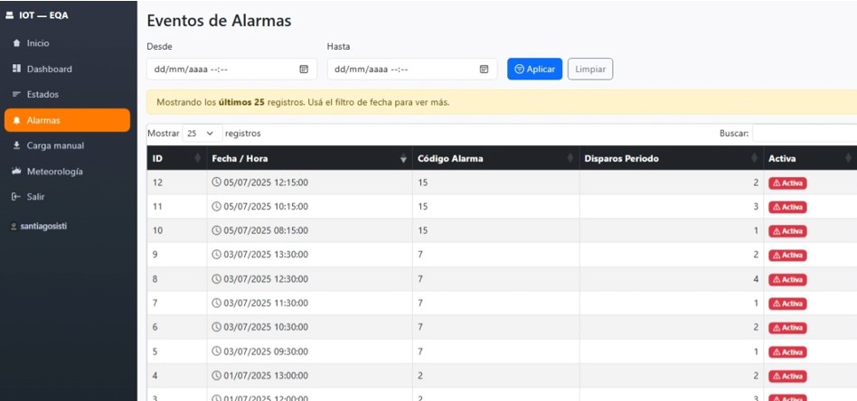Click Activa badge in row ID 8

[x=787, y=280]
